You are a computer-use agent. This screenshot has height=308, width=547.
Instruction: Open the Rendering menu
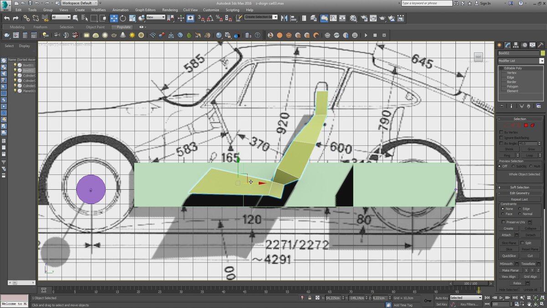point(170,10)
